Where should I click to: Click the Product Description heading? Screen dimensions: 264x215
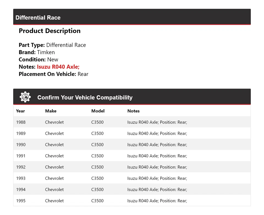(x=50, y=31)
